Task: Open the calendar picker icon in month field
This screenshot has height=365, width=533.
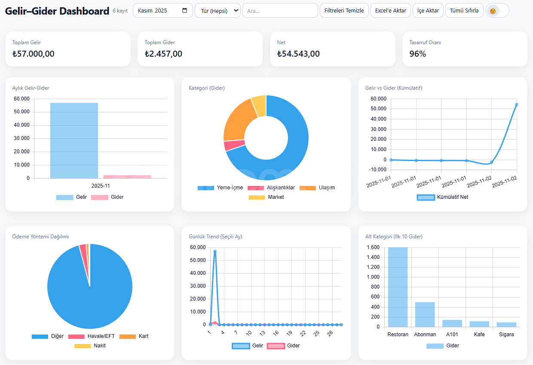Action: pos(185,10)
